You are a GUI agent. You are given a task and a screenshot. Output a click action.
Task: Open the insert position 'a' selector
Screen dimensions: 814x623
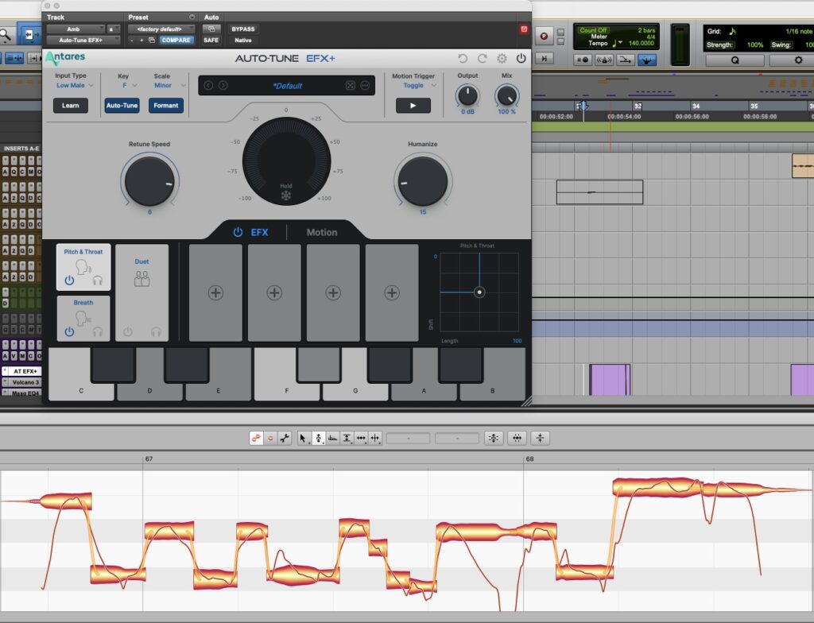113,29
